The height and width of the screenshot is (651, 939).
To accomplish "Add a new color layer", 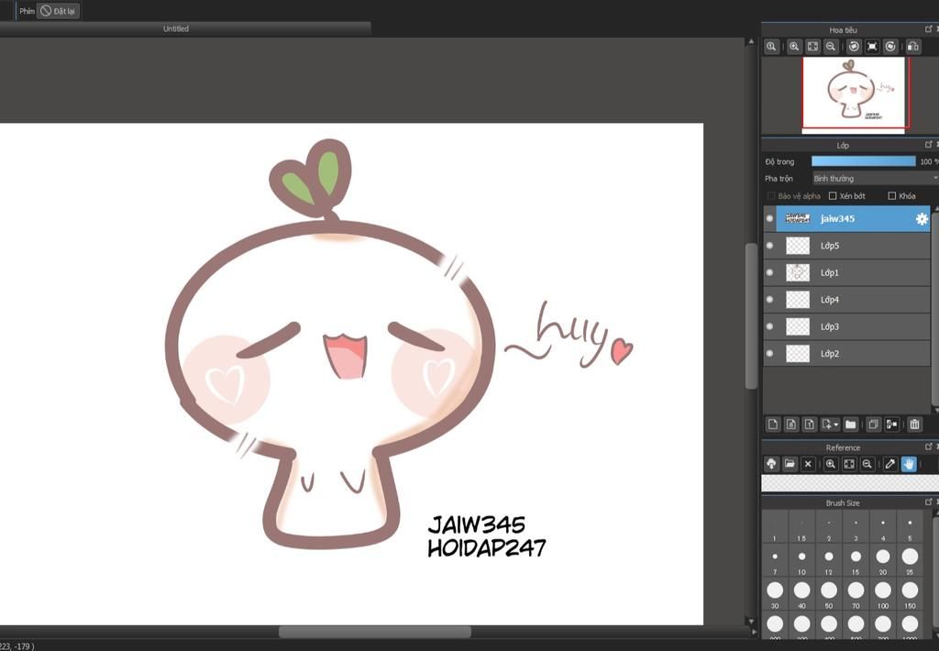I will [x=772, y=424].
